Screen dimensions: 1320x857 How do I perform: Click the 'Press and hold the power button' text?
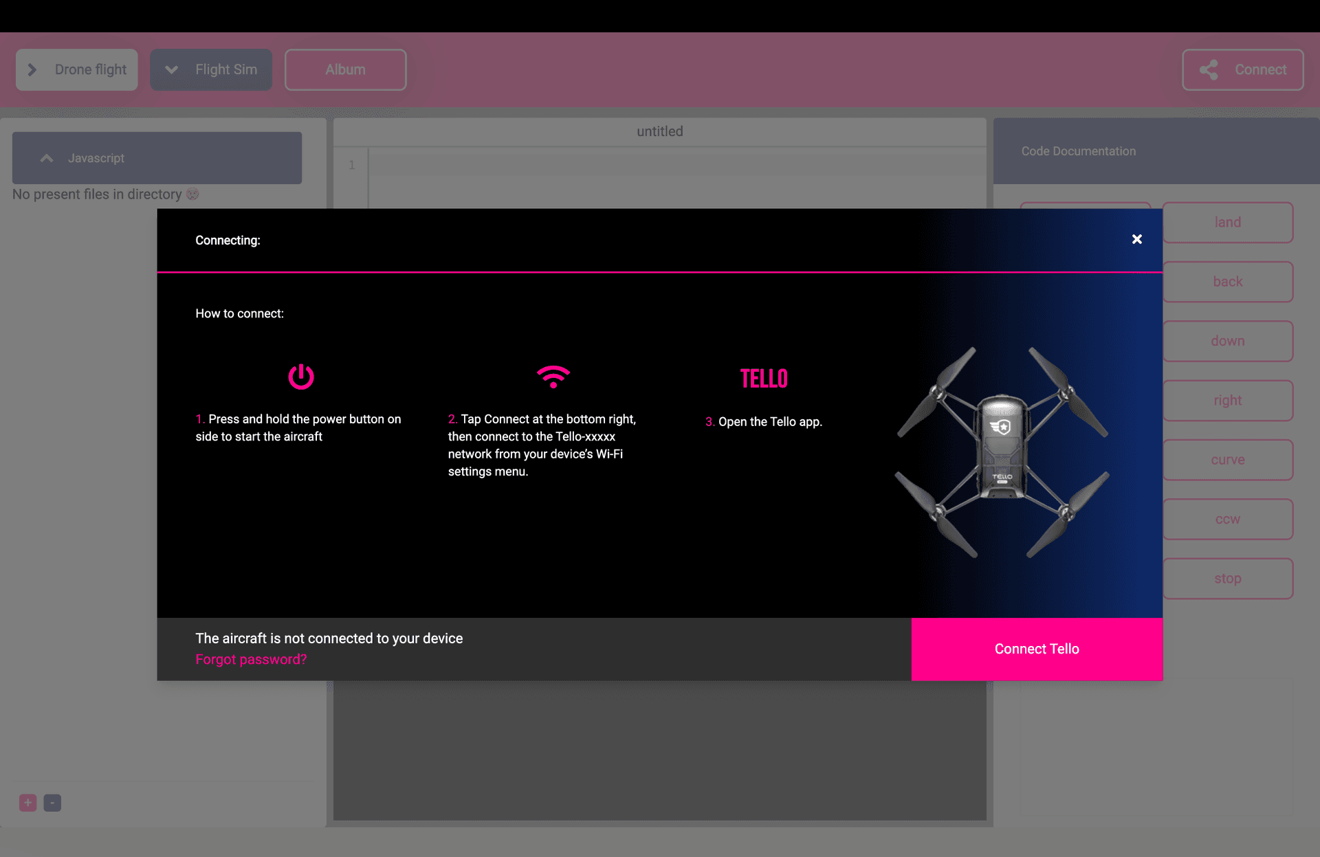coord(298,427)
